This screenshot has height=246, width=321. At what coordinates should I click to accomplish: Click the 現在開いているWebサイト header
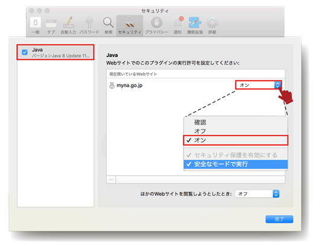point(133,74)
